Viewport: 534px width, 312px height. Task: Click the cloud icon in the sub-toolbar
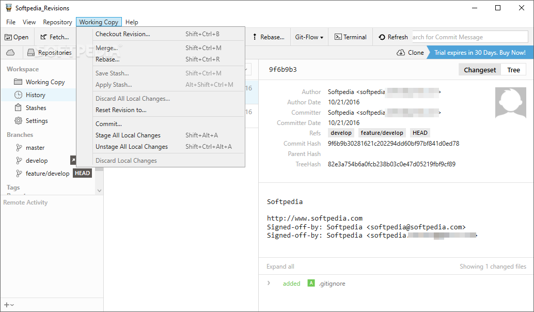(x=10, y=53)
